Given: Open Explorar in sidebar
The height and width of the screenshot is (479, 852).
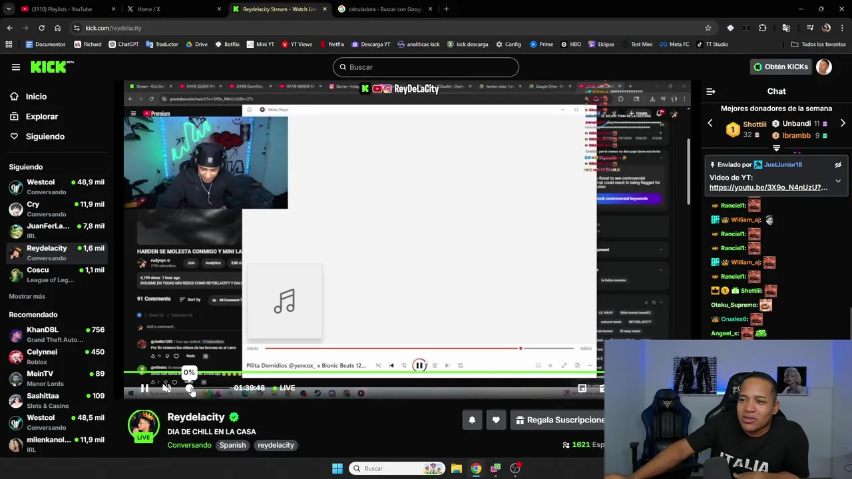Looking at the screenshot, I should click(41, 116).
